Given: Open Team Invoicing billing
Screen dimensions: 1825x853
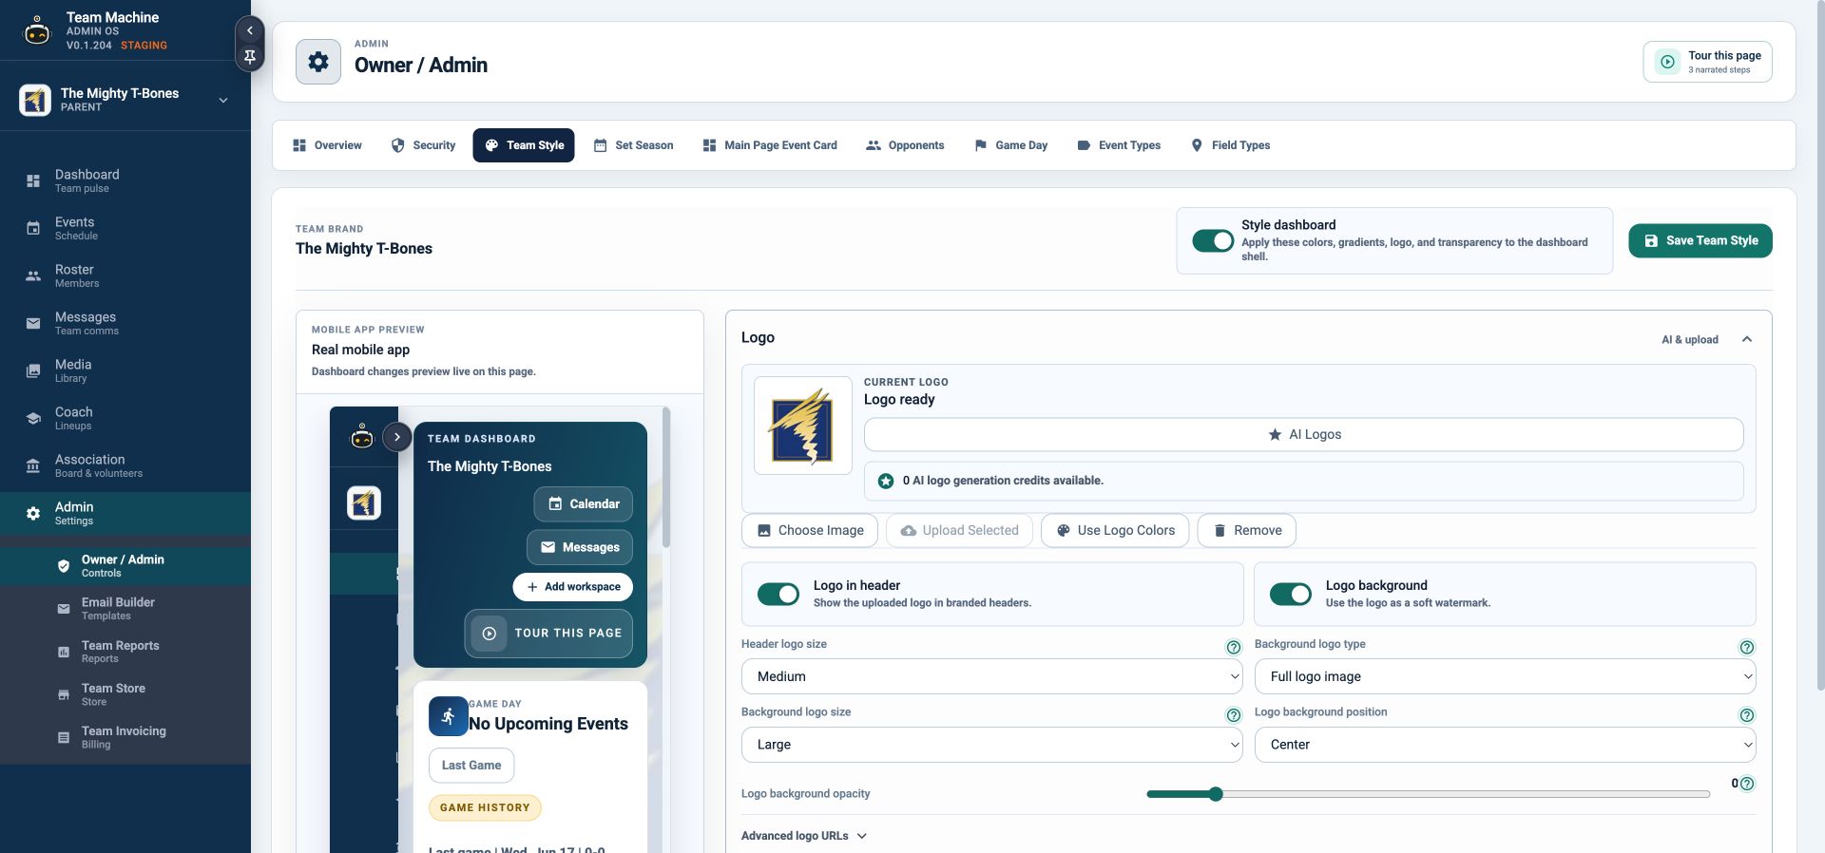Looking at the screenshot, I should (125, 737).
